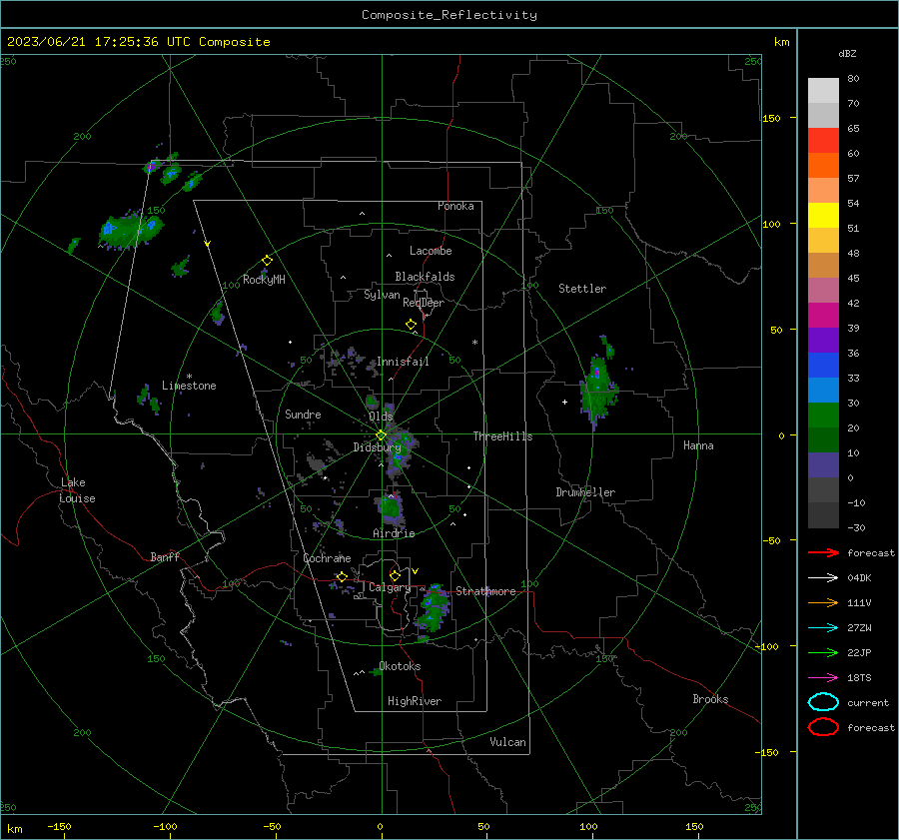Image resolution: width=899 pixels, height=840 pixels.
Task: Click the yellow diamond marker near RockyMH
Action: coord(267,261)
